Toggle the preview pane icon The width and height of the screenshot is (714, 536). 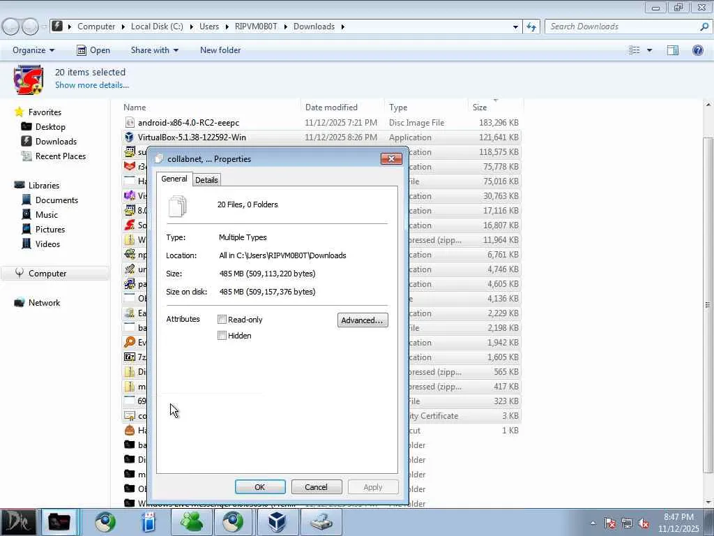tap(673, 50)
